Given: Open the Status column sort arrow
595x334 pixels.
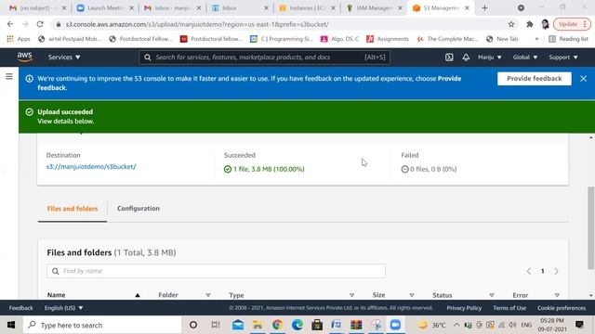Looking at the screenshot, I should click(x=492, y=295).
